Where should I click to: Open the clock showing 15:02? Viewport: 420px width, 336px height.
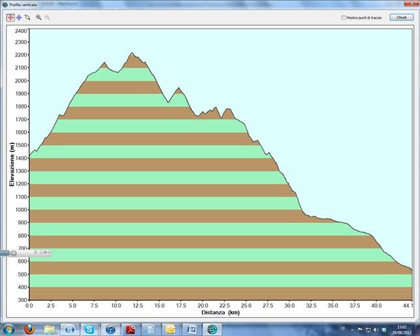(402, 328)
